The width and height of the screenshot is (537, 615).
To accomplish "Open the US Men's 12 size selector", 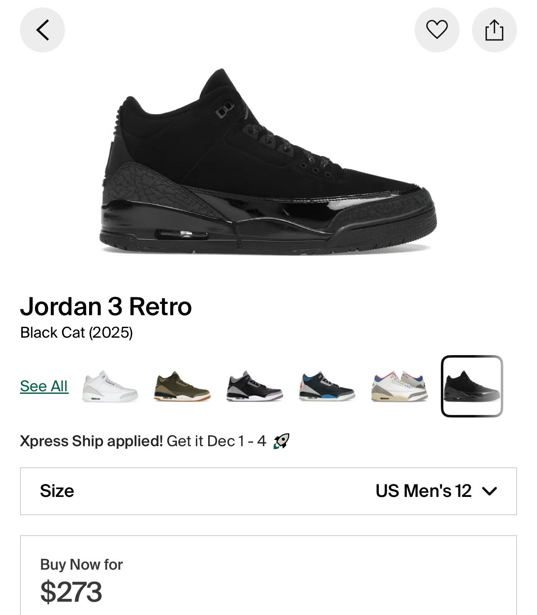I will [x=423, y=491].
